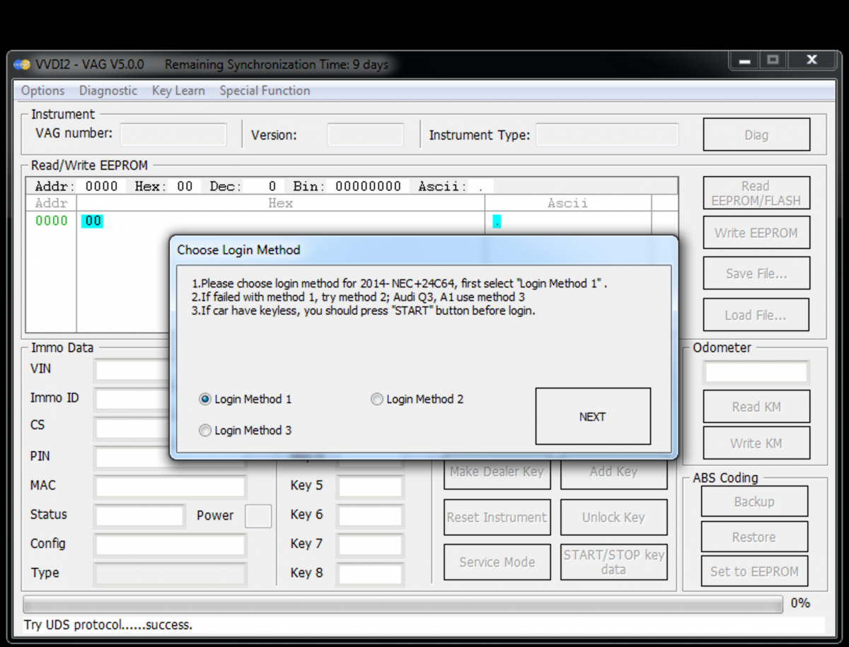
Task: Focus the VIN field
Action: coord(132,370)
